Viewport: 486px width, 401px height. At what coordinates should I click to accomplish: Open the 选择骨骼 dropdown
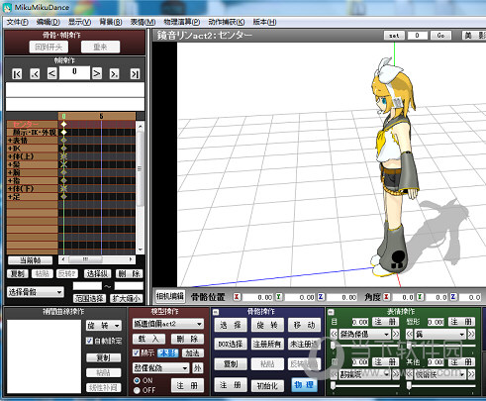[35, 292]
